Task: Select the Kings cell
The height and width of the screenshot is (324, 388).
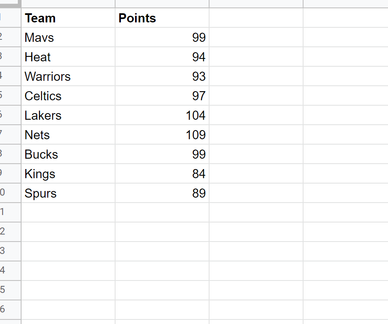Action: 68,174
